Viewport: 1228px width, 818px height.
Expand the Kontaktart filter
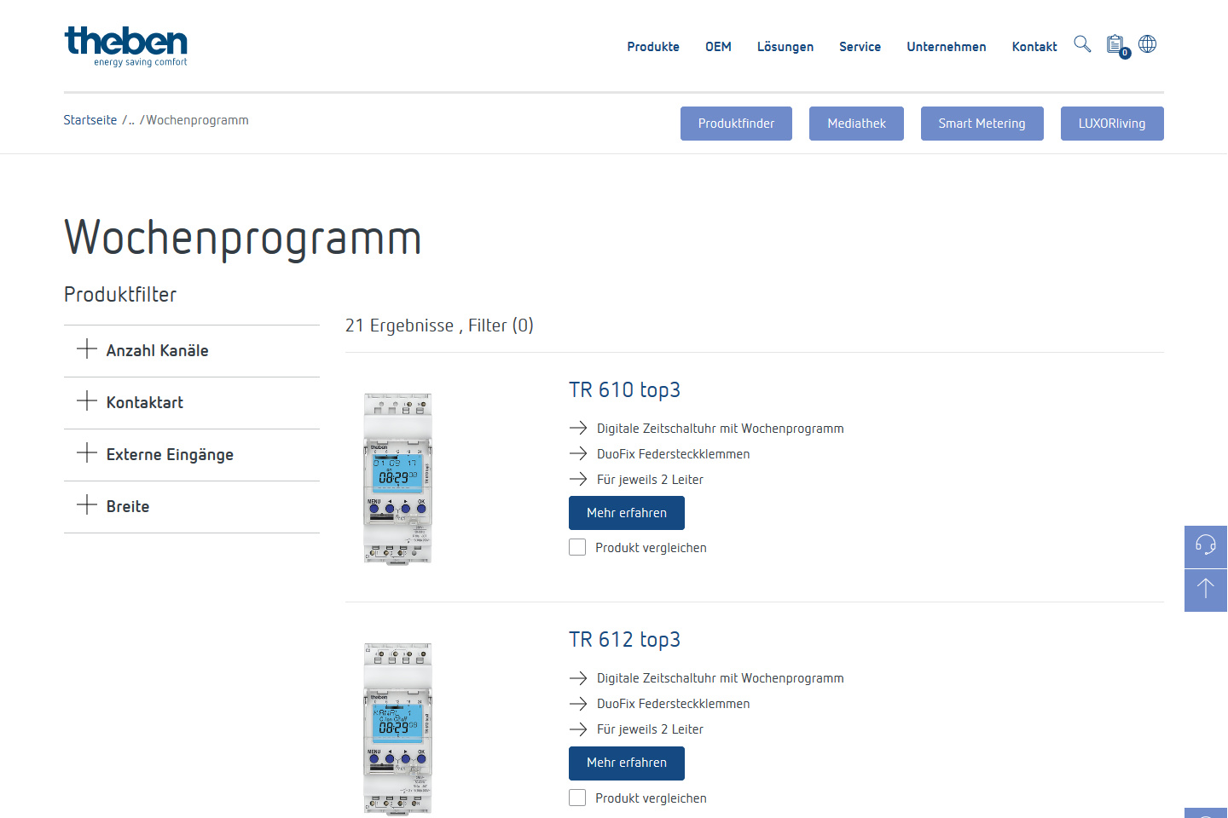tap(192, 403)
